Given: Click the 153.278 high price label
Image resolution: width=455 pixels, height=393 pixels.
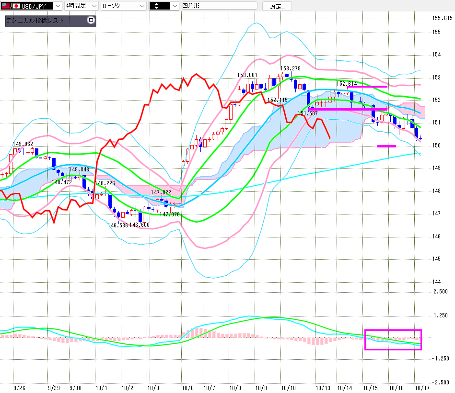Looking at the screenshot, I should [x=290, y=68].
